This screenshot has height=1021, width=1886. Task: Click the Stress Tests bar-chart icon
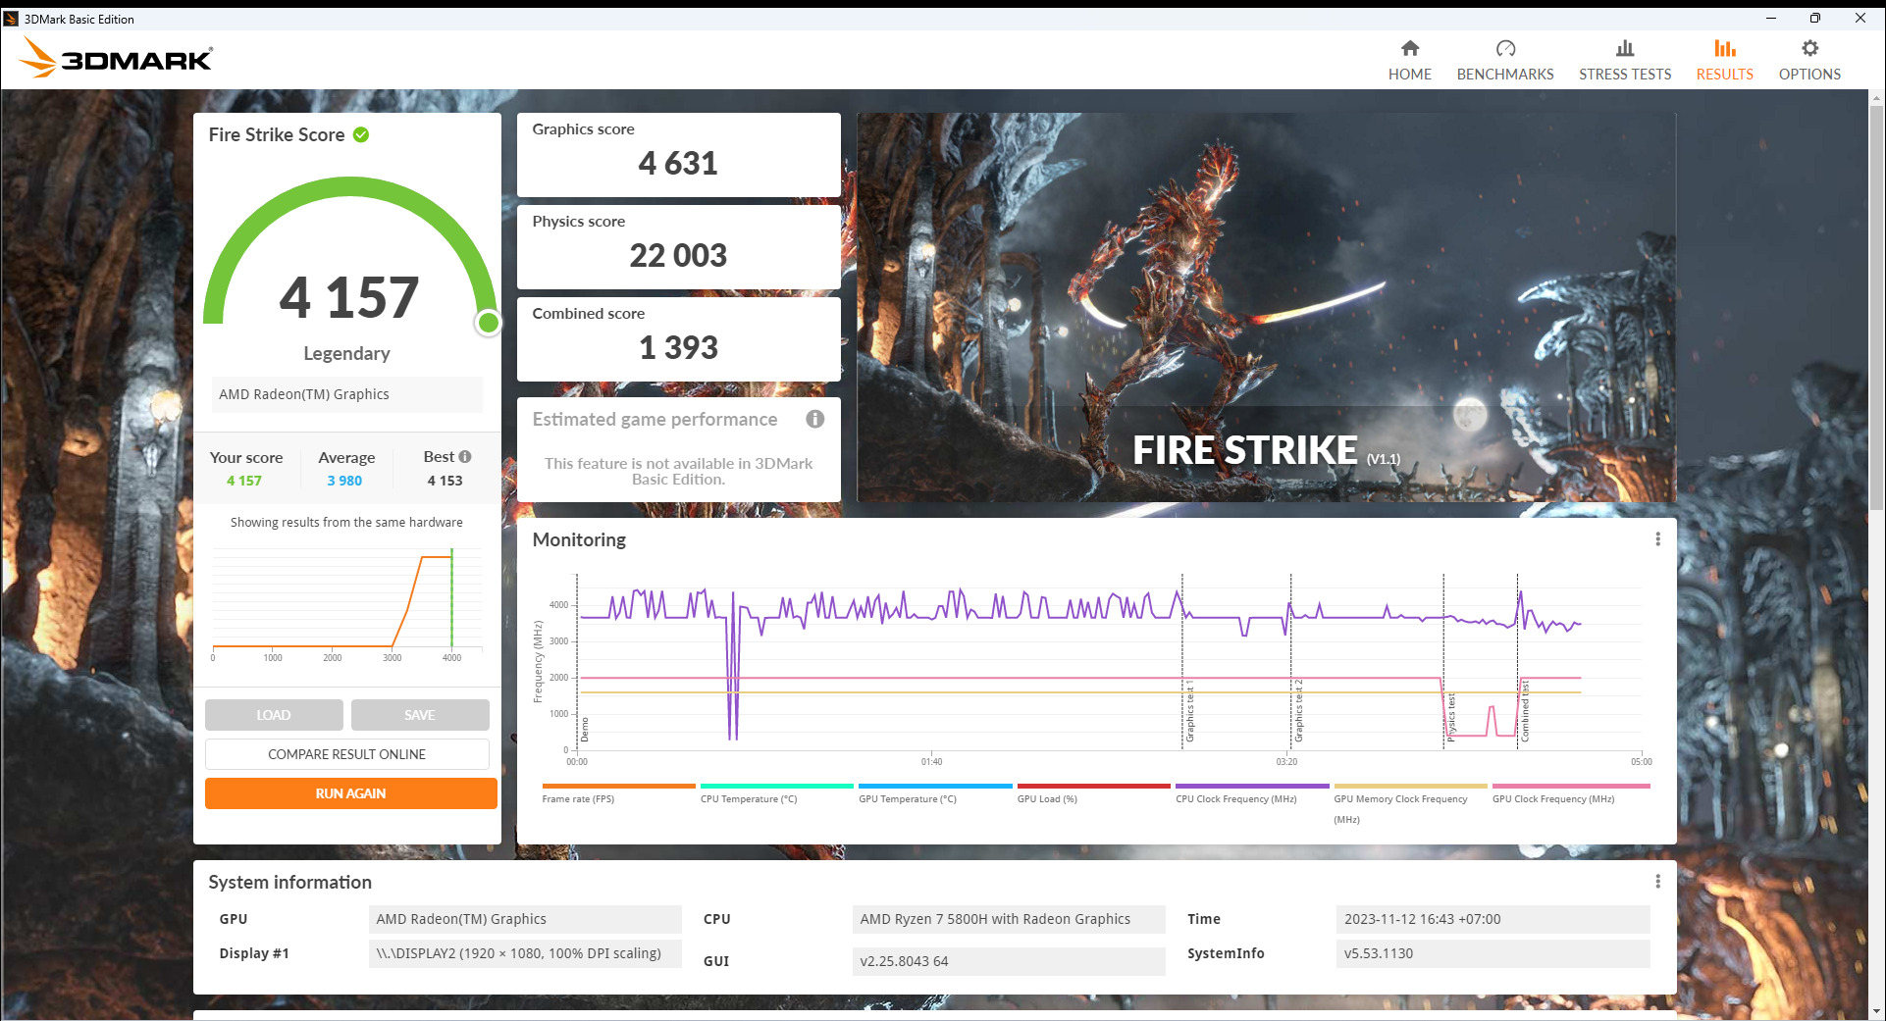coord(1625,48)
